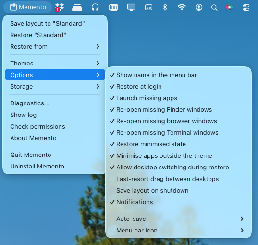Toggle Launch missing apps

pos(178,98)
